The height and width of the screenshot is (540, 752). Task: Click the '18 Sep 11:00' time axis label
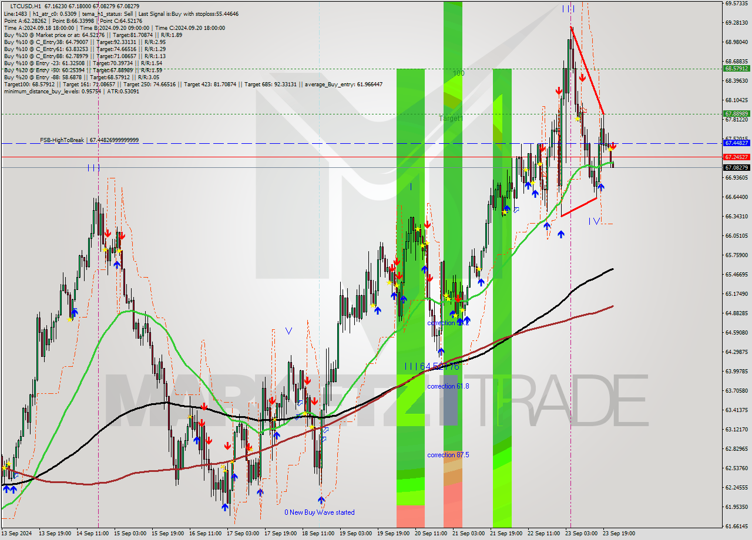click(x=318, y=534)
